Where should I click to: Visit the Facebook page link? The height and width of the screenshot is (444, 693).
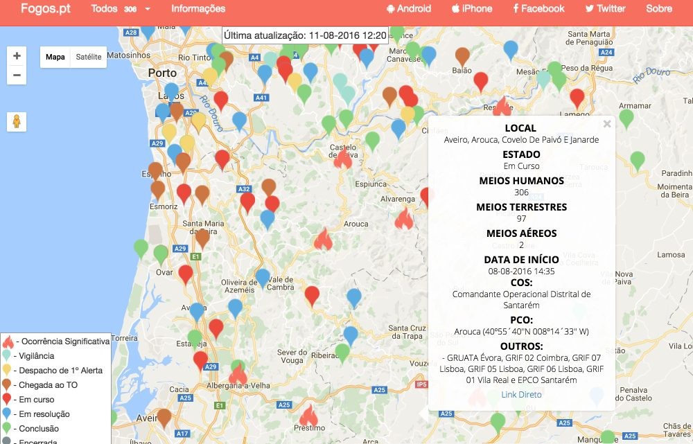(x=538, y=9)
